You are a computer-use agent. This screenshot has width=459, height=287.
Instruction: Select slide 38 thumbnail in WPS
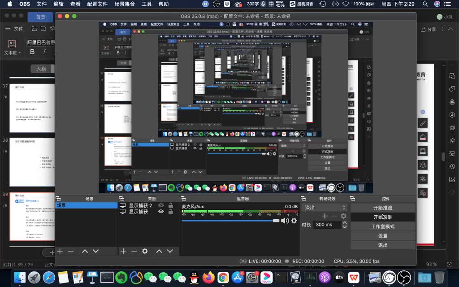[32, 162]
